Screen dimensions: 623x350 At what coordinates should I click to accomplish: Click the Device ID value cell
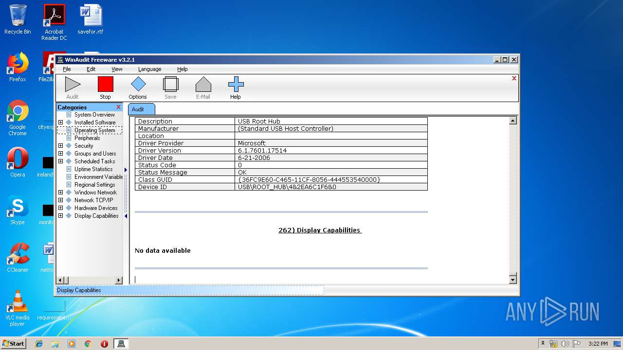point(331,187)
